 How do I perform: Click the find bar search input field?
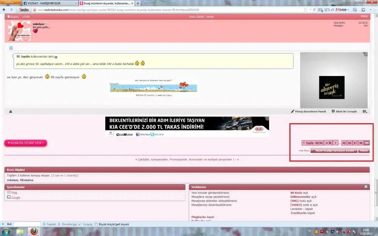[27, 224]
